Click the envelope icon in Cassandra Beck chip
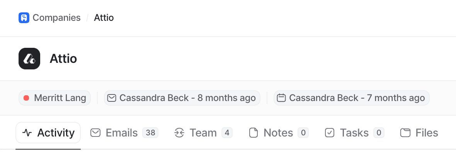456x155 pixels. click(x=112, y=98)
